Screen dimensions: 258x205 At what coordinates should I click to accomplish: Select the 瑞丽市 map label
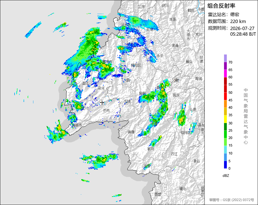[x=77, y=125]
